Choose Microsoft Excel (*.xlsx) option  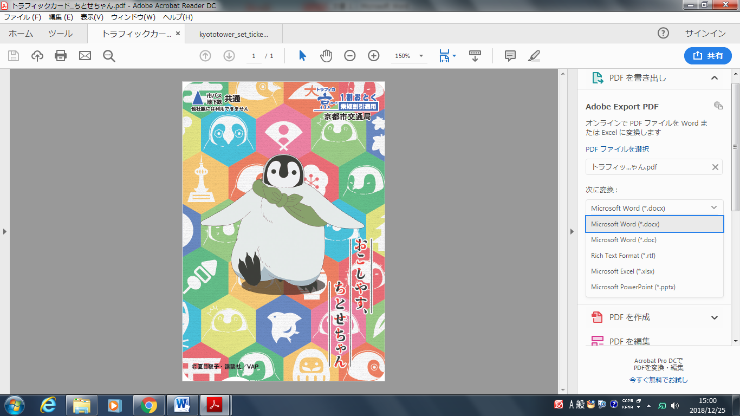point(654,271)
